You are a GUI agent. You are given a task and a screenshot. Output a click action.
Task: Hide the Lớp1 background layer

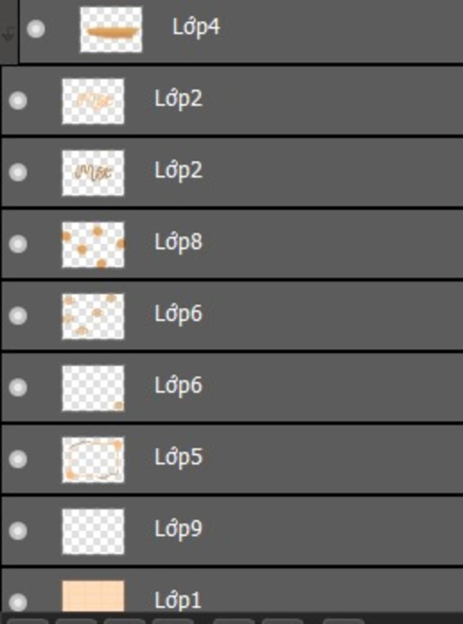[18, 602]
